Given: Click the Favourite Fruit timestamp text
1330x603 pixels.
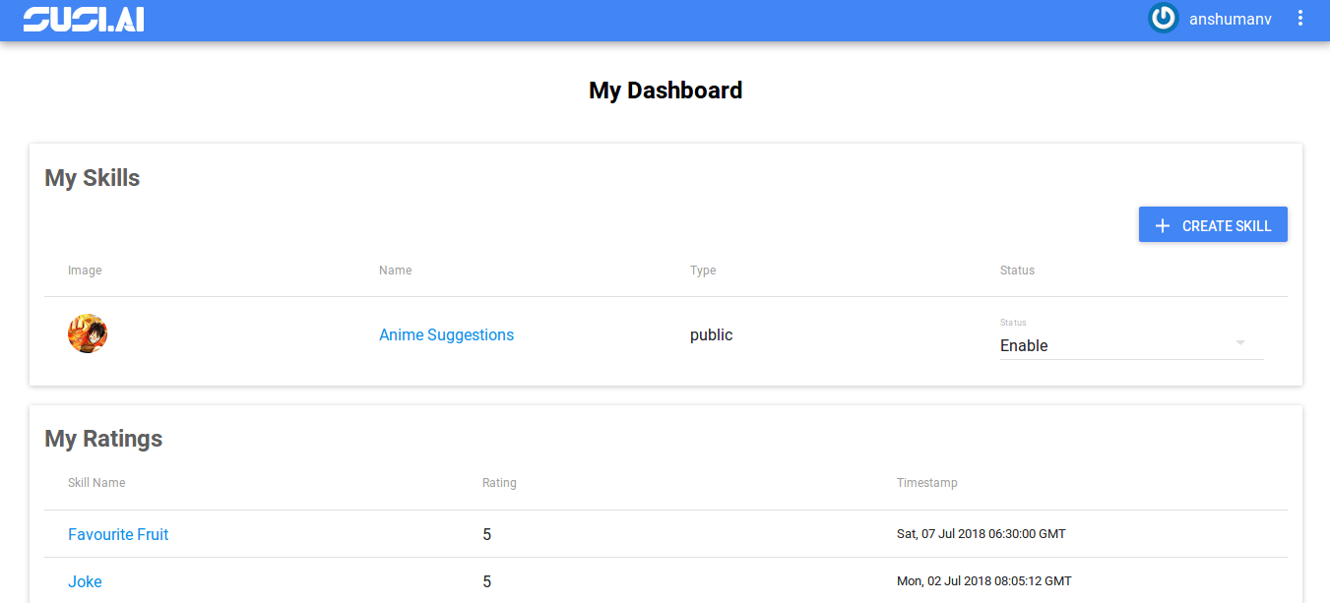Looking at the screenshot, I should pos(981,534).
